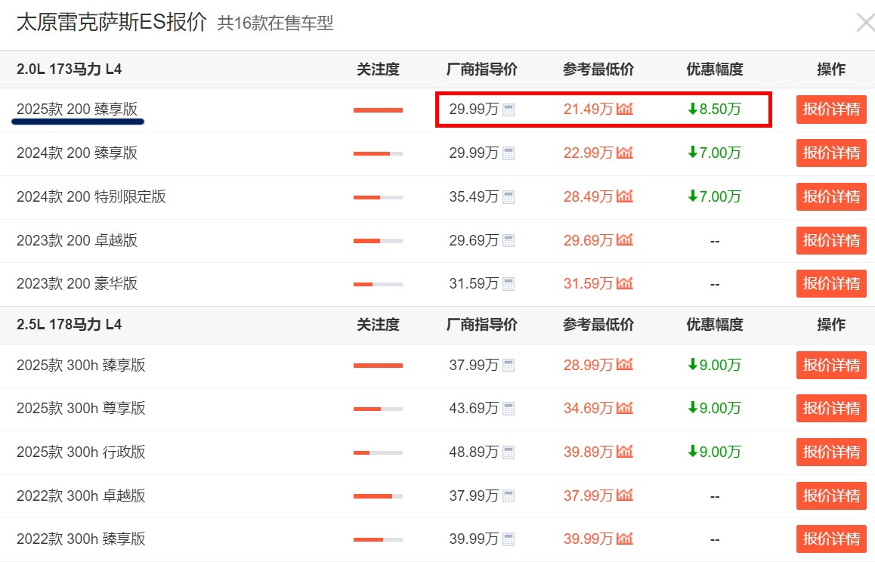The width and height of the screenshot is (875, 562).
Task: Open calculator icon for 2025款 300h 尊享版
Action: click(509, 409)
